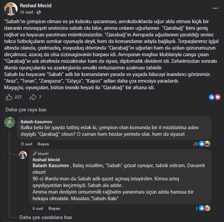The height and width of the screenshot is (222, 224).
Task: Click the like thumbs-up icon on the post
Action: 9,97
